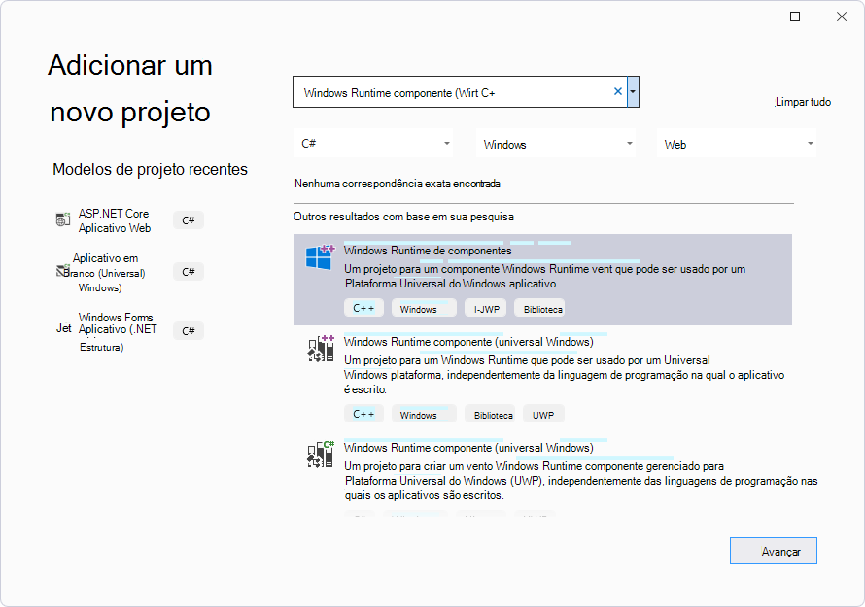Click C# tag next to Windows Forms Aplicativo
Screen dimensions: 865x607
[189, 331]
